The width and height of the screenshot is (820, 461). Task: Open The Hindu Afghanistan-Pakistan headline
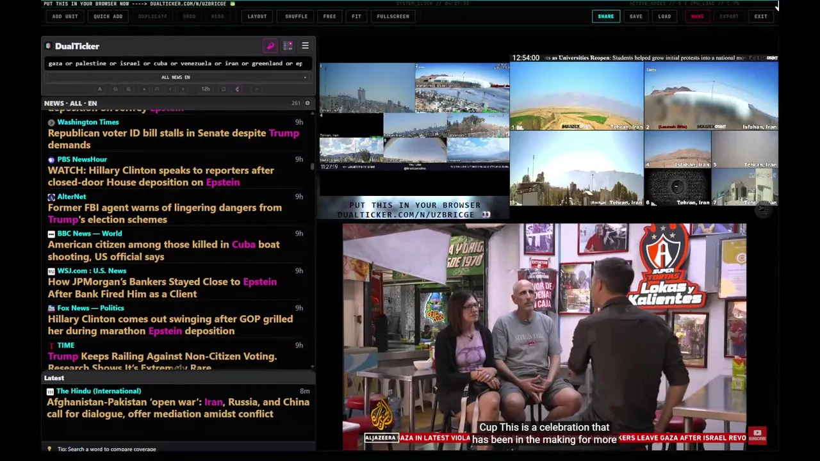pos(178,408)
